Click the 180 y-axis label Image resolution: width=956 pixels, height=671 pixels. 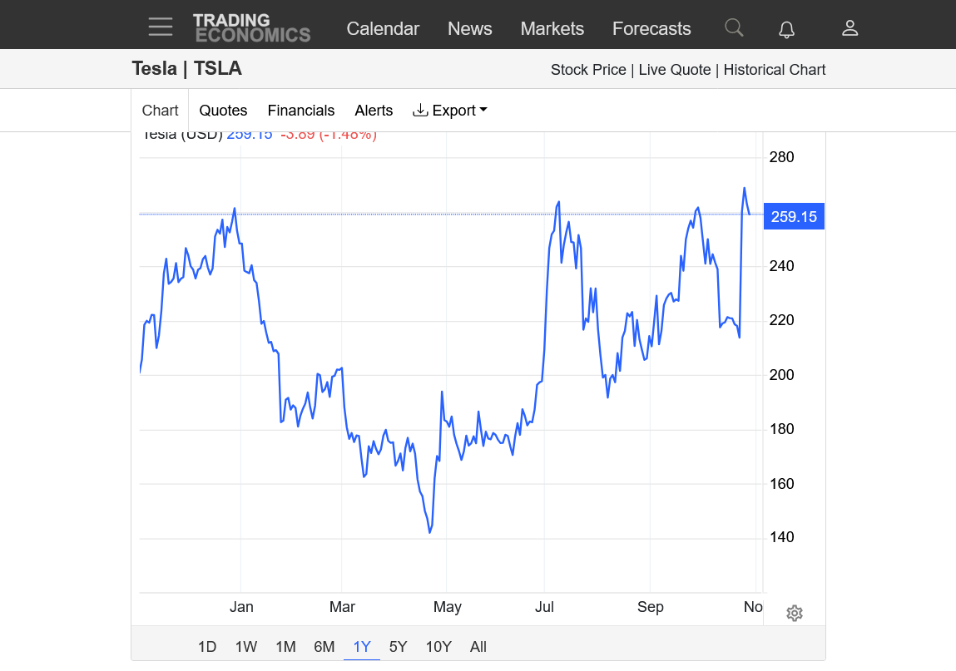coord(781,429)
